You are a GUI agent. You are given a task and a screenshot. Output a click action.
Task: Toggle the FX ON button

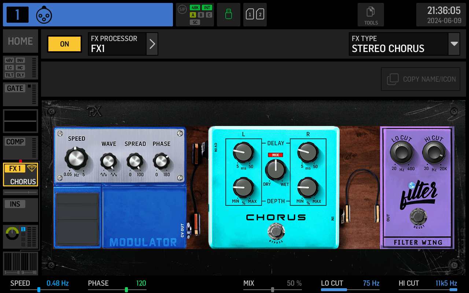click(x=64, y=44)
